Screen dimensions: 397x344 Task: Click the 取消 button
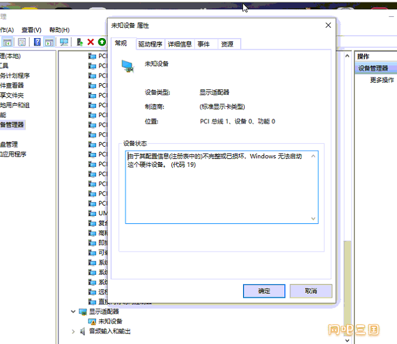(311, 291)
